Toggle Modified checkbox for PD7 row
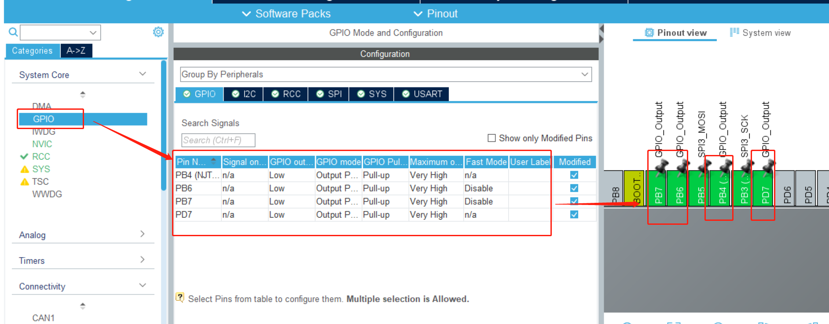This screenshot has height=324, width=829. pyautogui.click(x=574, y=215)
